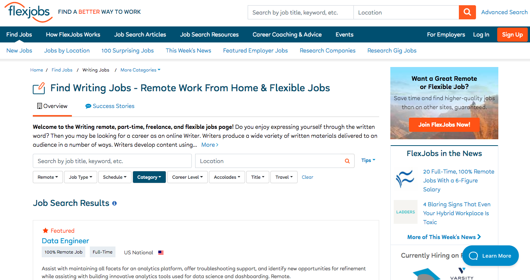The height and width of the screenshot is (280, 530).
Task: Click the orange search magnifier in the header
Action: click(467, 12)
